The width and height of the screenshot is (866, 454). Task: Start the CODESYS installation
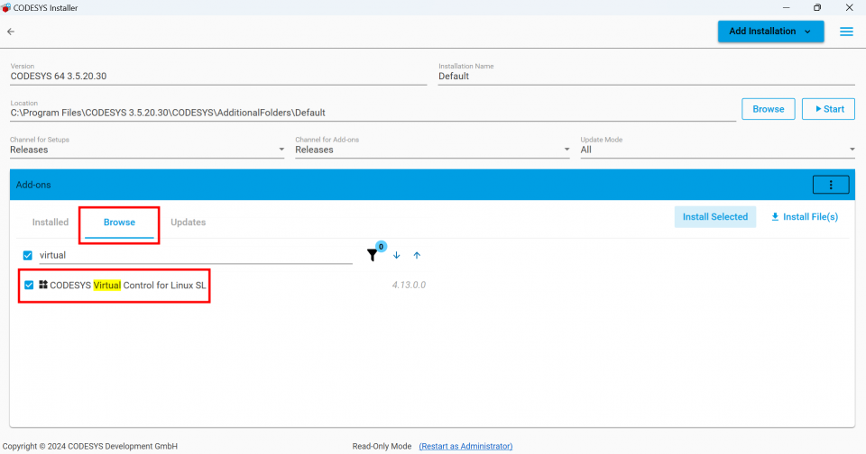coord(828,109)
